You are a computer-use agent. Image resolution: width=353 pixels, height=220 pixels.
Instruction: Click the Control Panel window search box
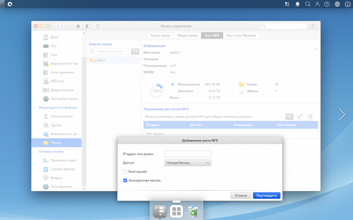(x=284, y=26)
